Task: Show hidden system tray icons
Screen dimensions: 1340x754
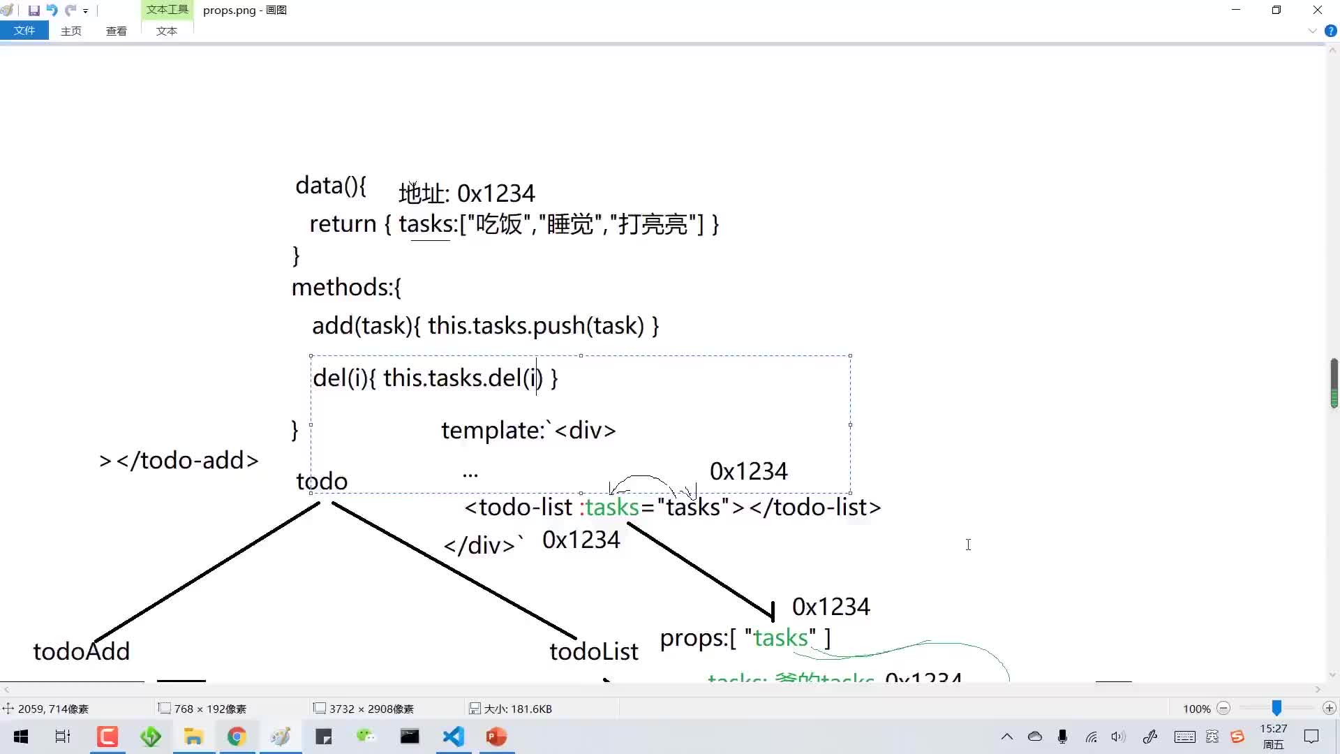Action: (x=1007, y=737)
